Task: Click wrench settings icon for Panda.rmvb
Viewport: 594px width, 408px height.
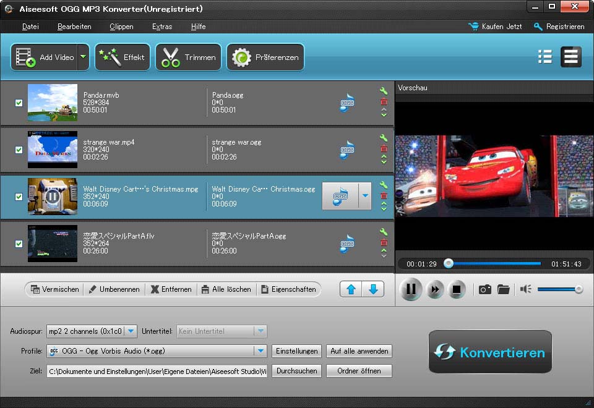Action: pyautogui.click(x=384, y=91)
